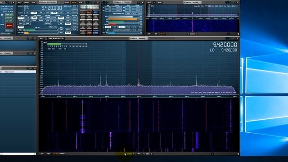The width and height of the screenshot is (288, 162).
Task: Select CW demodulation mode
Action: (48, 13)
